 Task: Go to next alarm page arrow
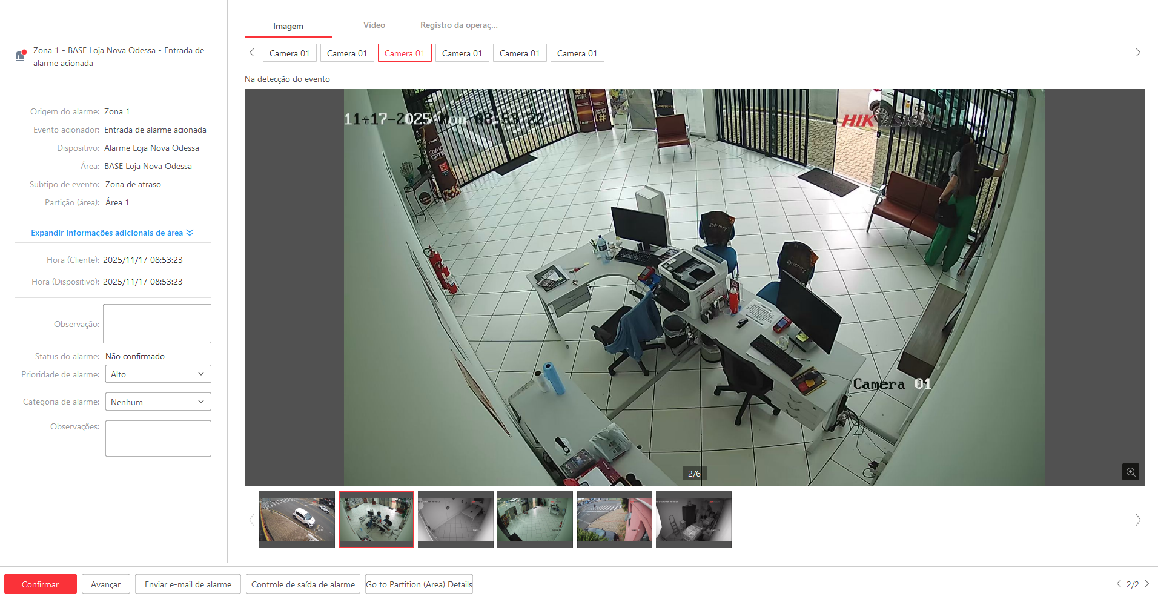click(1146, 584)
